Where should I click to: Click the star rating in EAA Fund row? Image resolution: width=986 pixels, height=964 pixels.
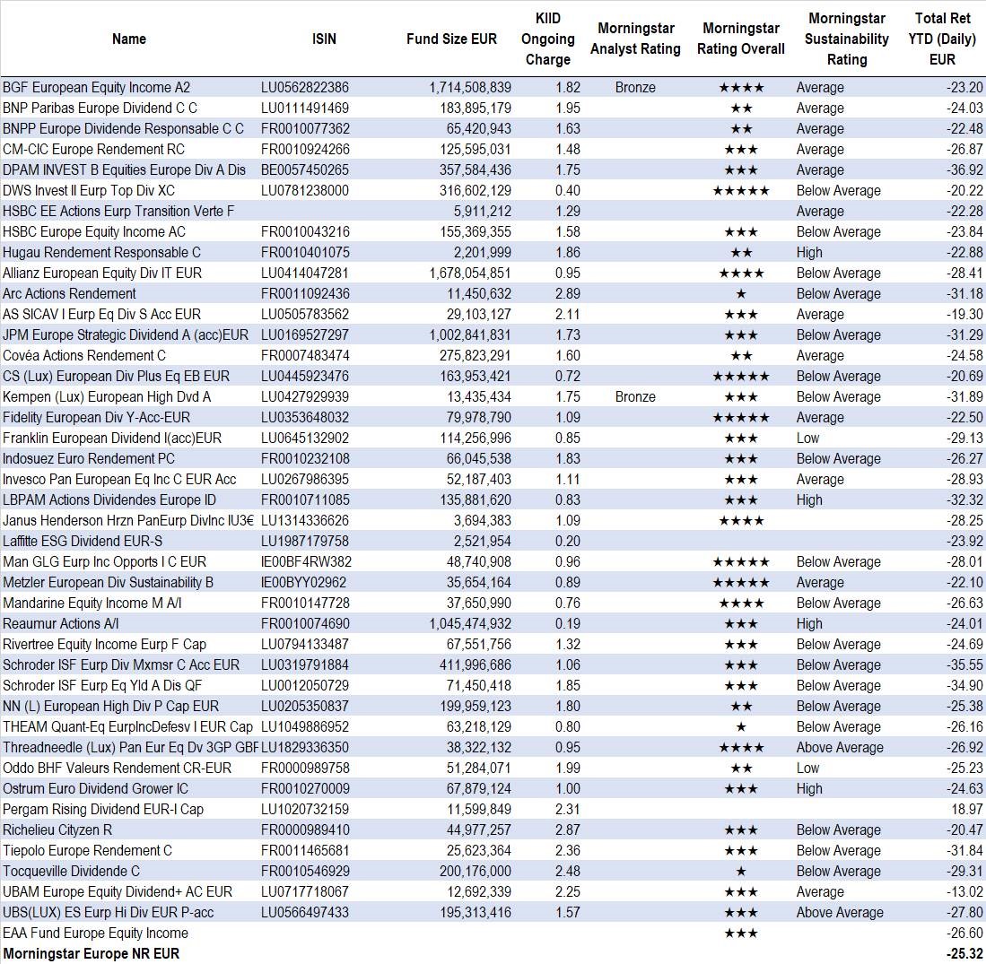tap(740, 934)
